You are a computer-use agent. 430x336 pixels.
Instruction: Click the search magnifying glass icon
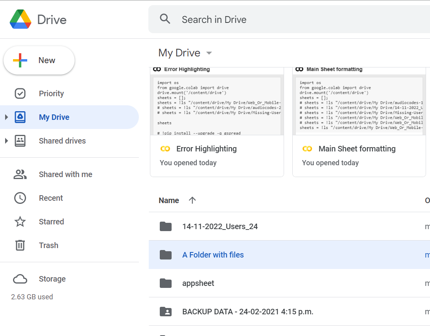[165, 19]
